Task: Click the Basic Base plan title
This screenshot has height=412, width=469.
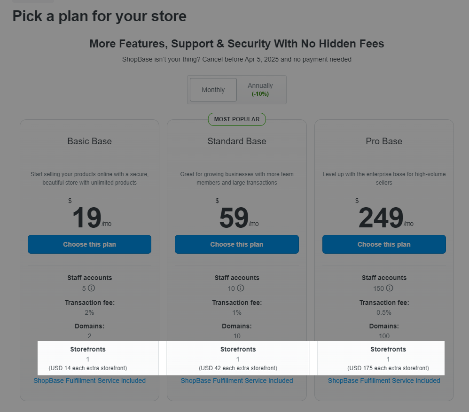Action: point(89,141)
